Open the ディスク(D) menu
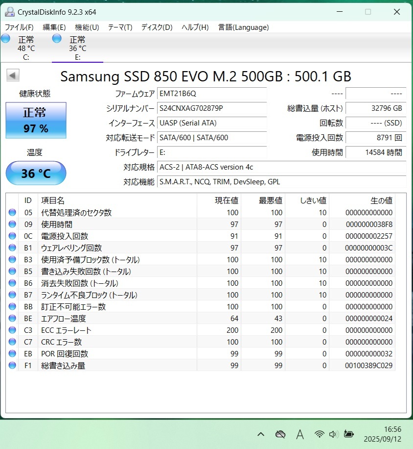 pyautogui.click(x=157, y=27)
